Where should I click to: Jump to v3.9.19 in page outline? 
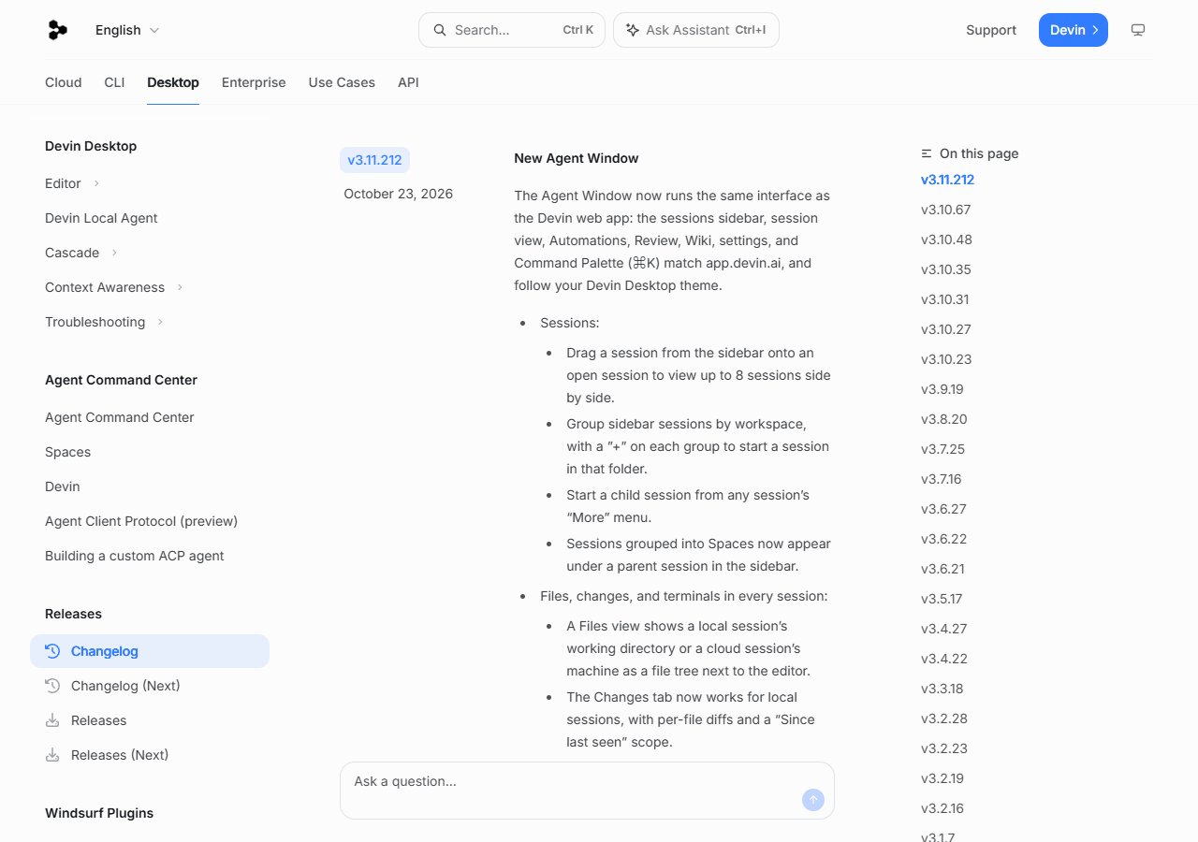click(x=942, y=389)
